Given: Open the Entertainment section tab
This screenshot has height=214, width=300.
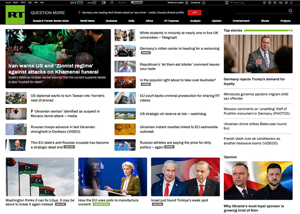Looking at the screenshot, I should coord(241,21).
